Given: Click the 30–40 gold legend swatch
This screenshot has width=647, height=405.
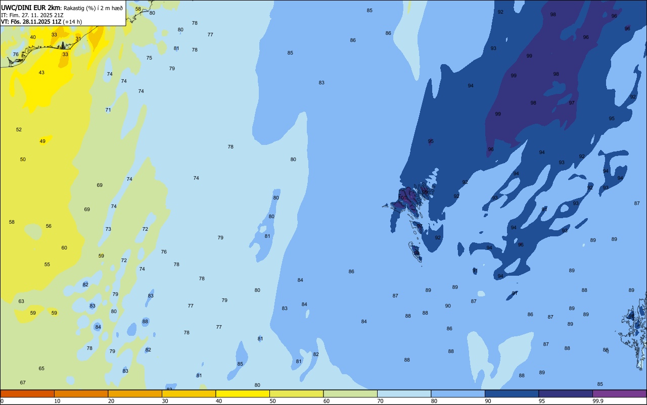Looking at the screenshot, I should point(189,393).
